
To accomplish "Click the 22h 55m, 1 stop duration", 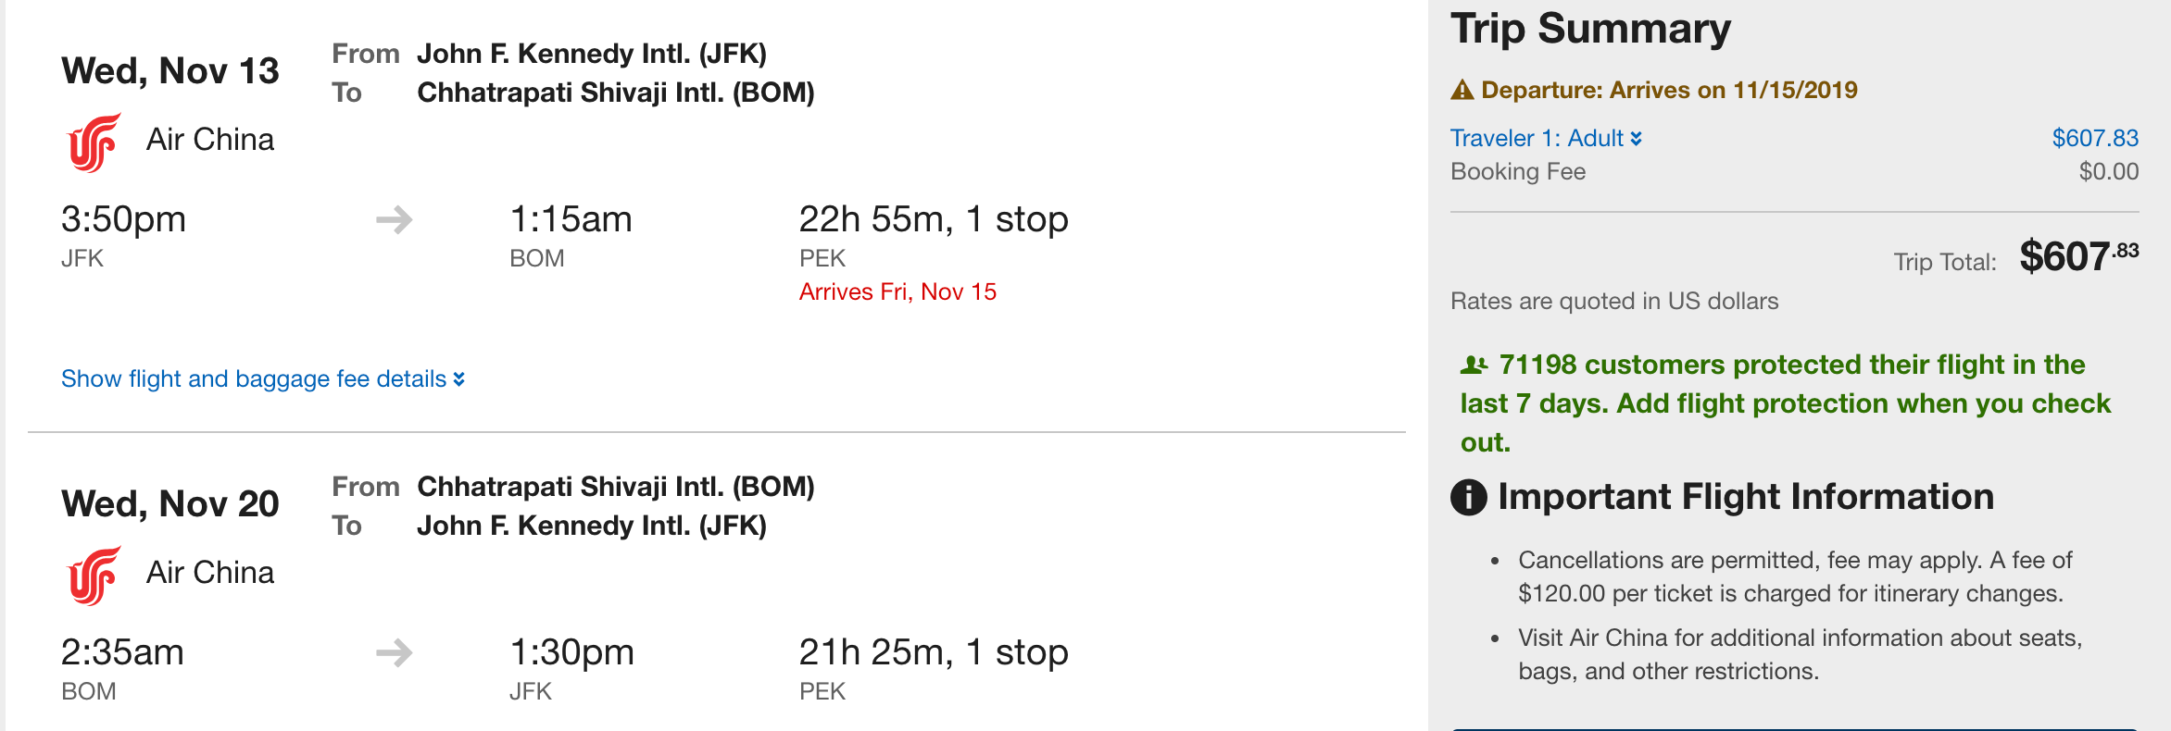I will pos(933,220).
